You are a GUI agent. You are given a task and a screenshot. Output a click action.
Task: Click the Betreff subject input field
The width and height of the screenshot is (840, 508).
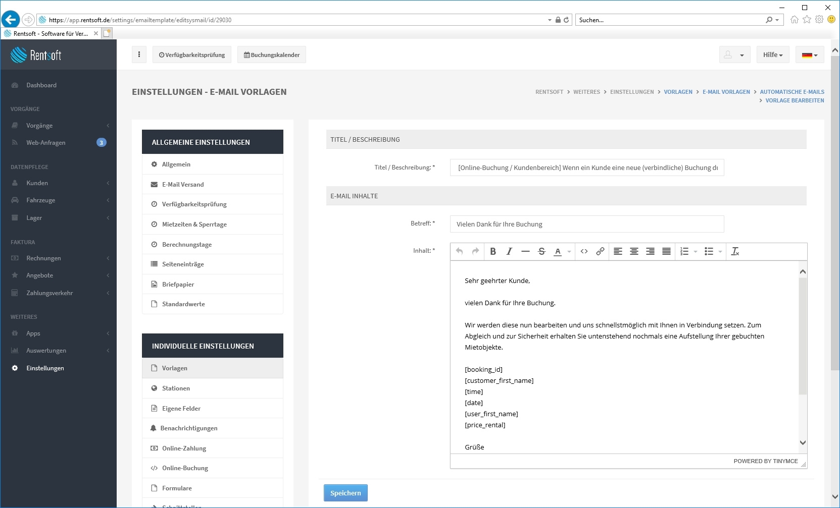tap(587, 224)
